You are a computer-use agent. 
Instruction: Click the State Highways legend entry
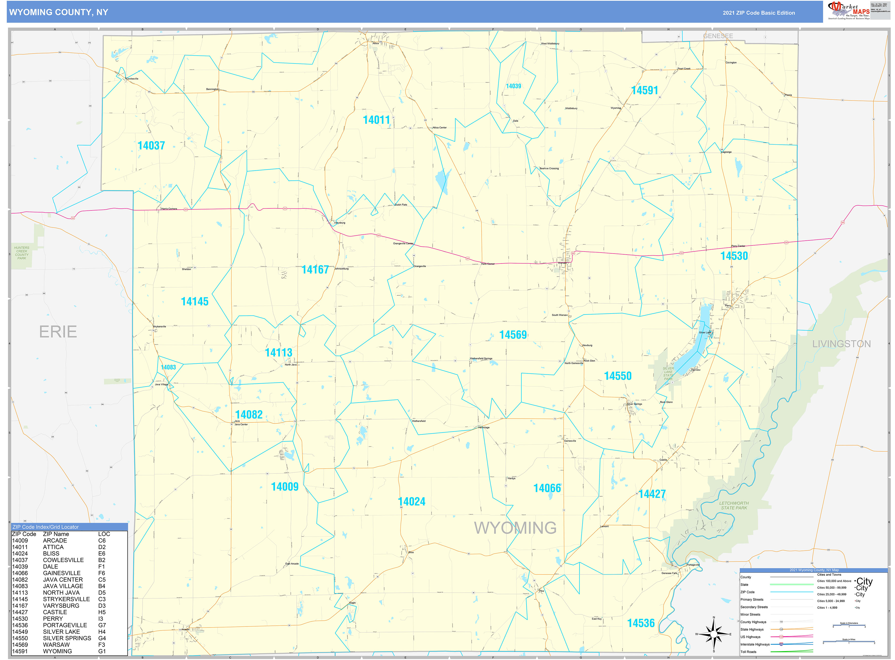click(777, 629)
